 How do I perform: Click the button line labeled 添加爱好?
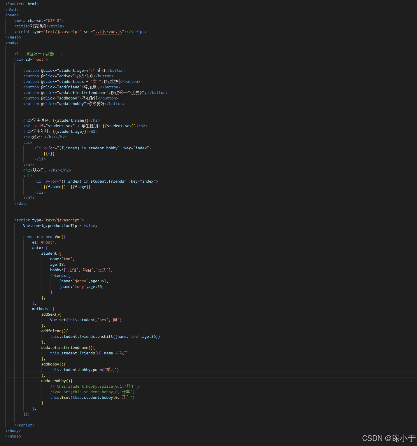[x=71, y=98]
